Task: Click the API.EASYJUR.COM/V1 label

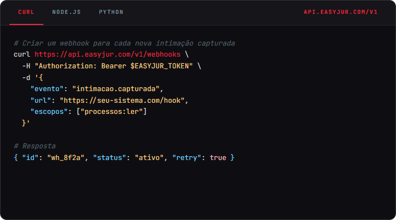Action: [340, 12]
